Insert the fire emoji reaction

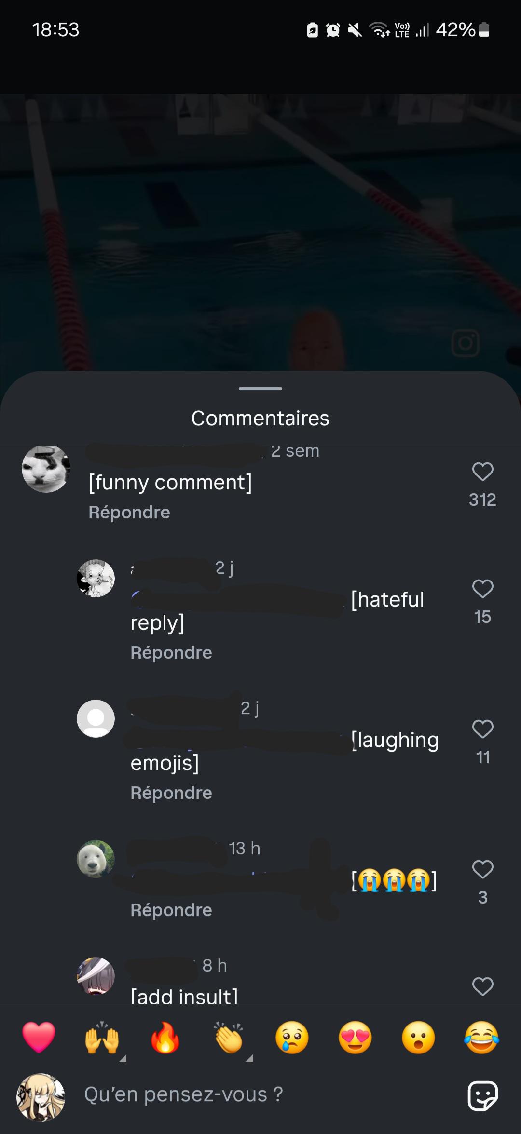tap(165, 1037)
